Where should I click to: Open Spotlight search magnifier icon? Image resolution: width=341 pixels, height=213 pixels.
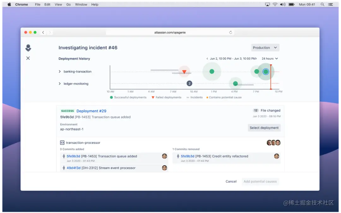(322, 4)
